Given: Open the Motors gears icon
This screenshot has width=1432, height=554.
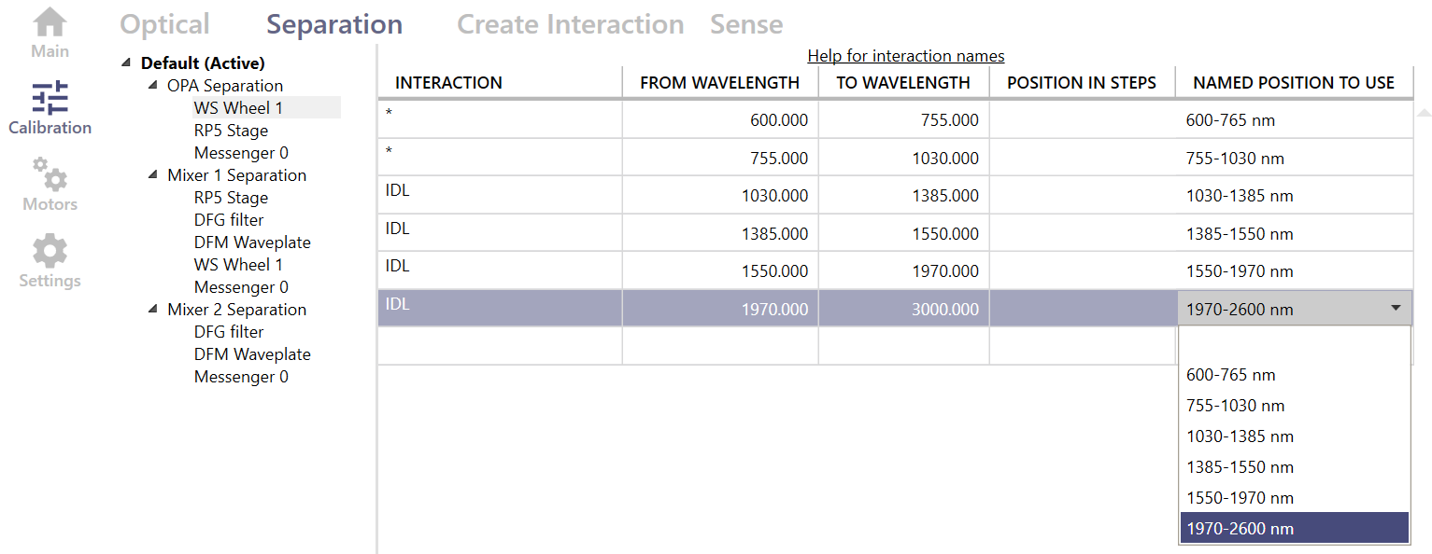Looking at the screenshot, I should [50, 175].
